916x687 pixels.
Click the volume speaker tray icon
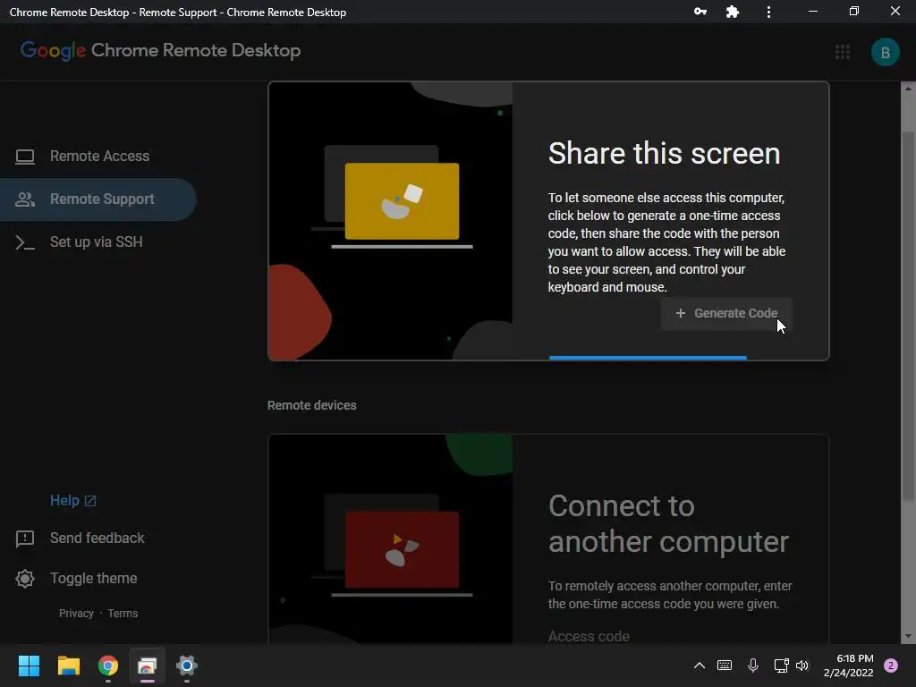(802, 666)
